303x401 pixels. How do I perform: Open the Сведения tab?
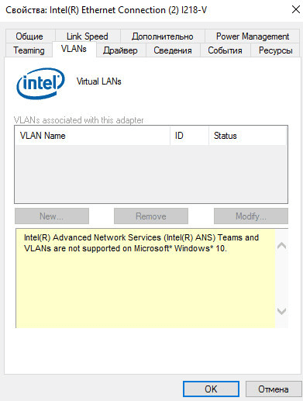coord(173,50)
